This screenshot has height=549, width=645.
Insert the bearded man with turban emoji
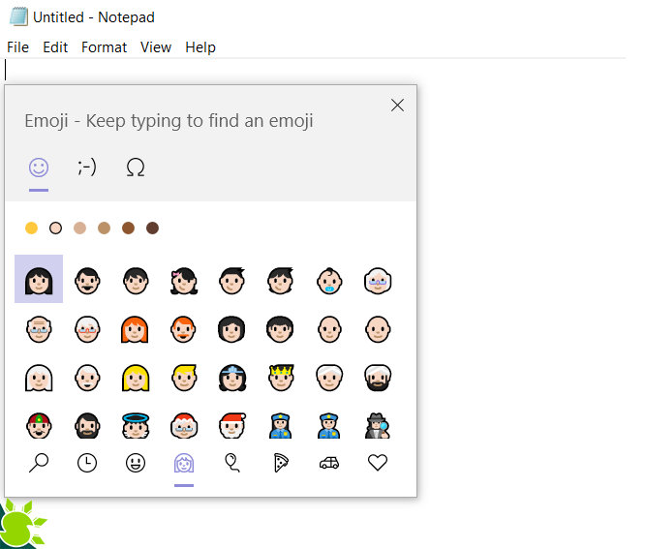click(378, 378)
